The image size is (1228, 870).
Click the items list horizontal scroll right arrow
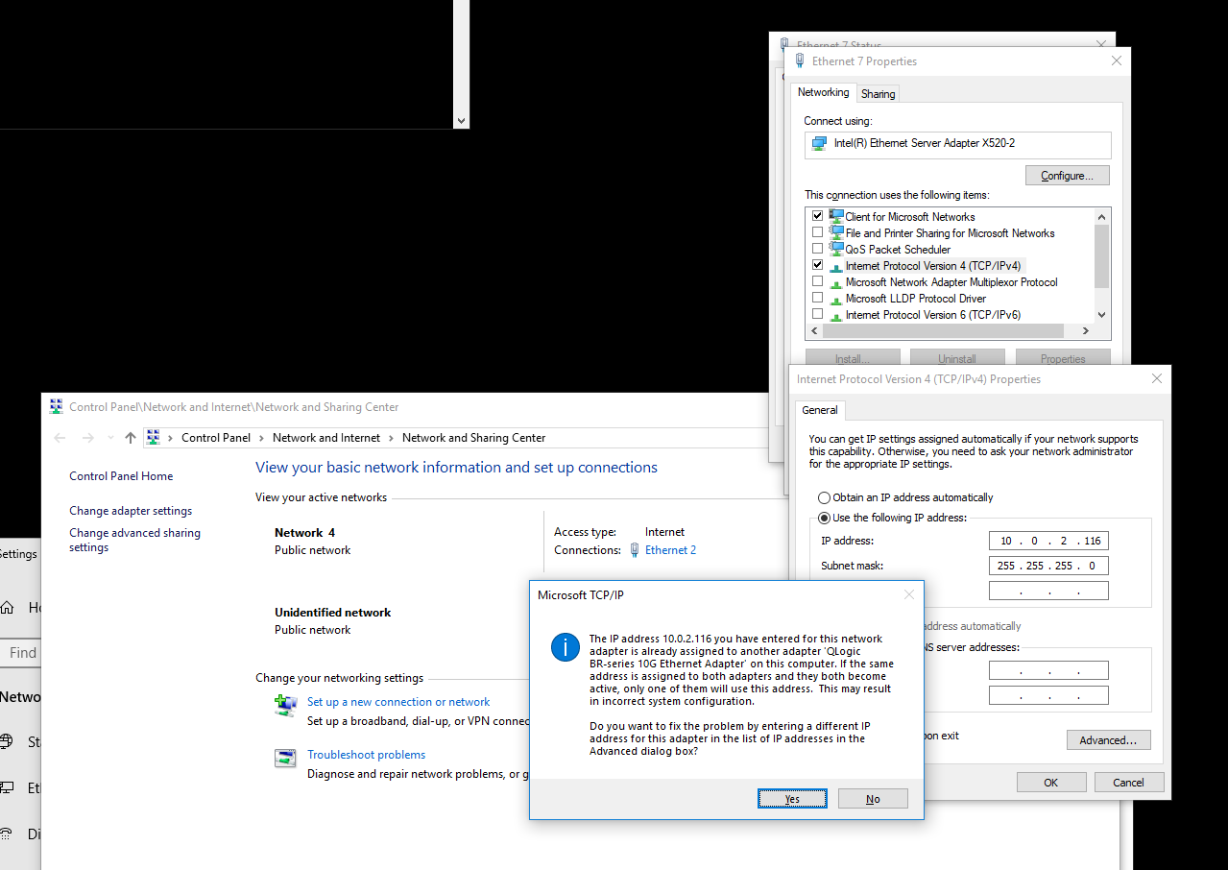(x=1085, y=331)
